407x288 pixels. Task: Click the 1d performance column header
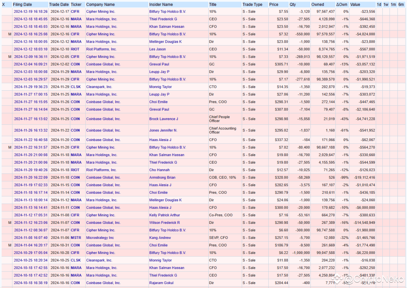(379, 4)
